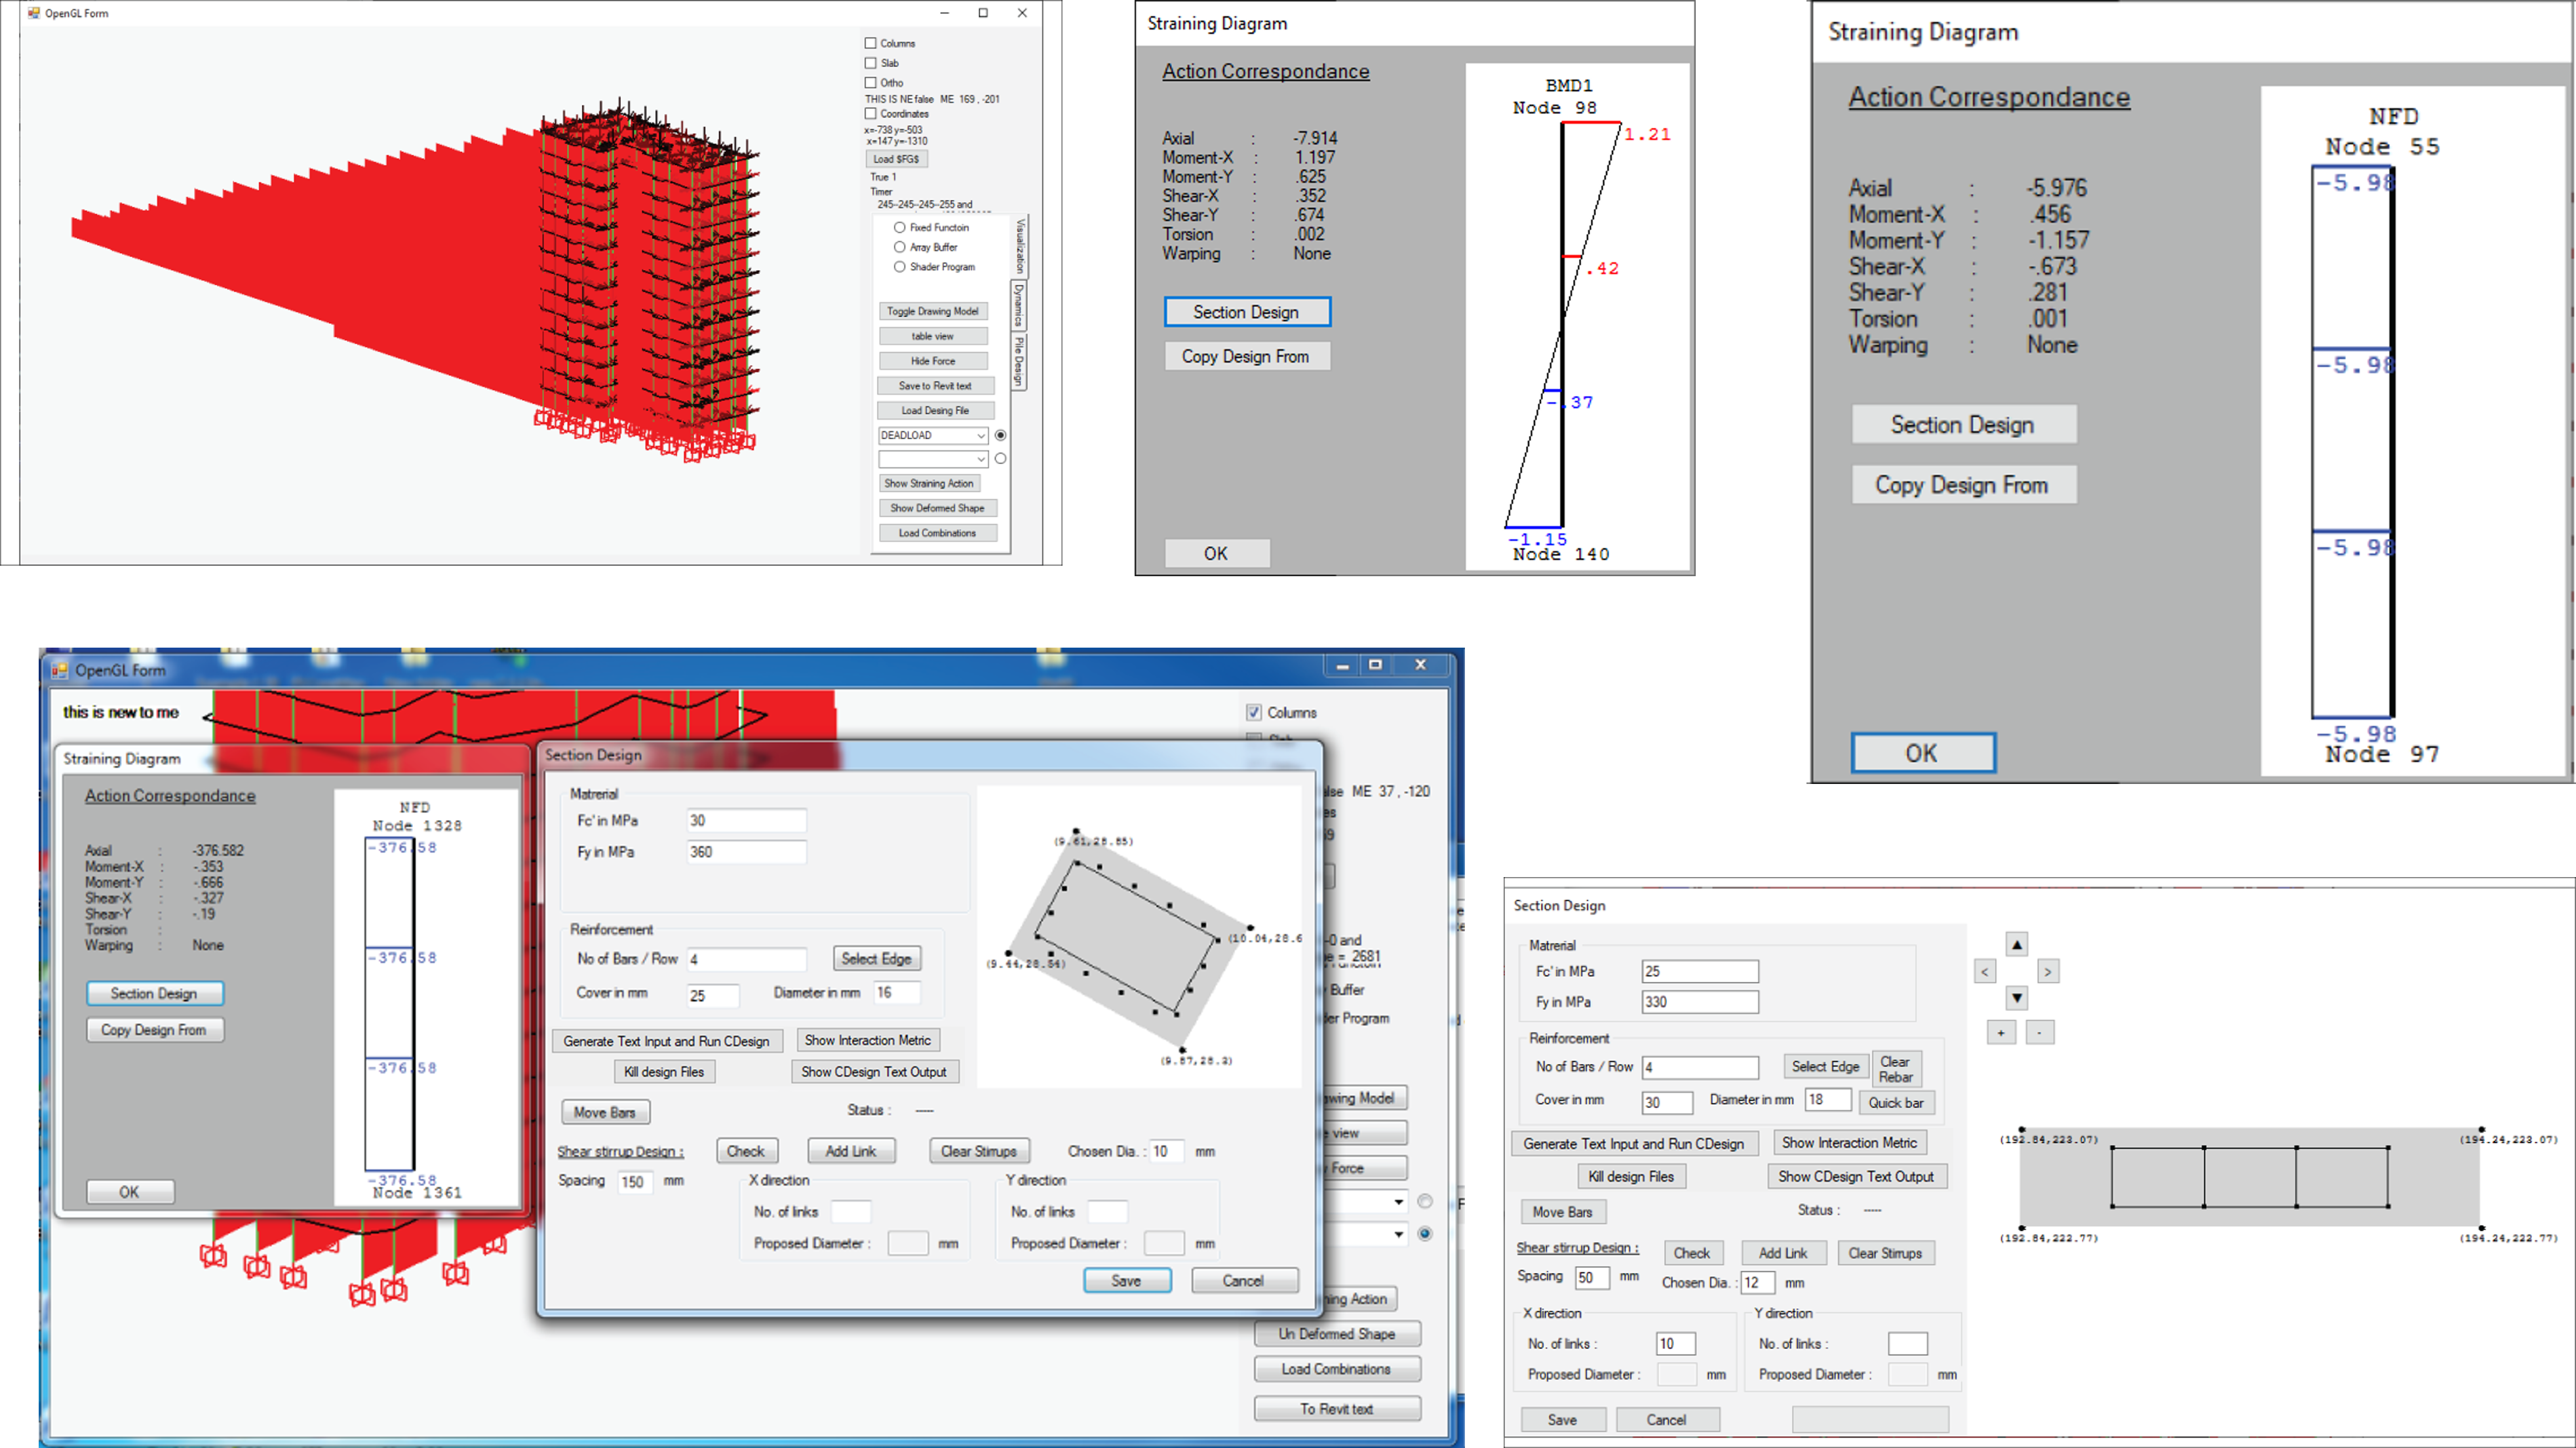Viewport: 2576px width, 1448px height.
Task: Click the Quick bar button
Action: pyautogui.click(x=1897, y=1103)
